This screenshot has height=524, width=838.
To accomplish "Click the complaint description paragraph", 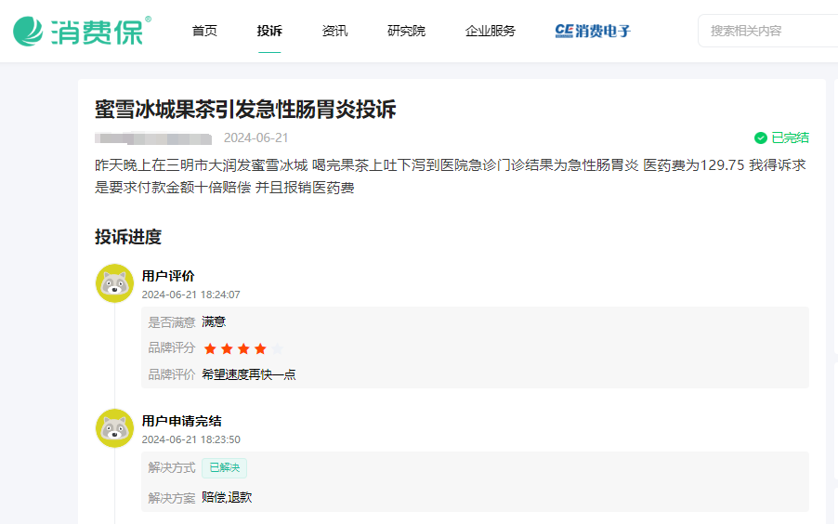I will tap(451, 177).
